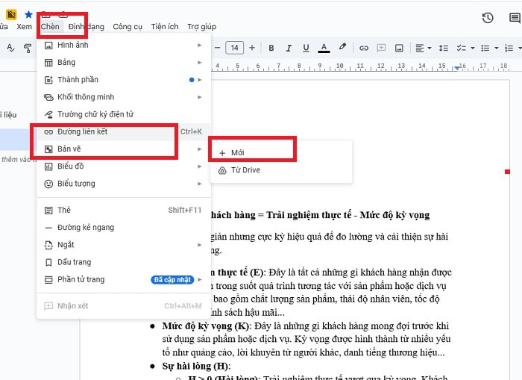Click the Italic formatting icon
The image size is (522, 380).
point(288,48)
